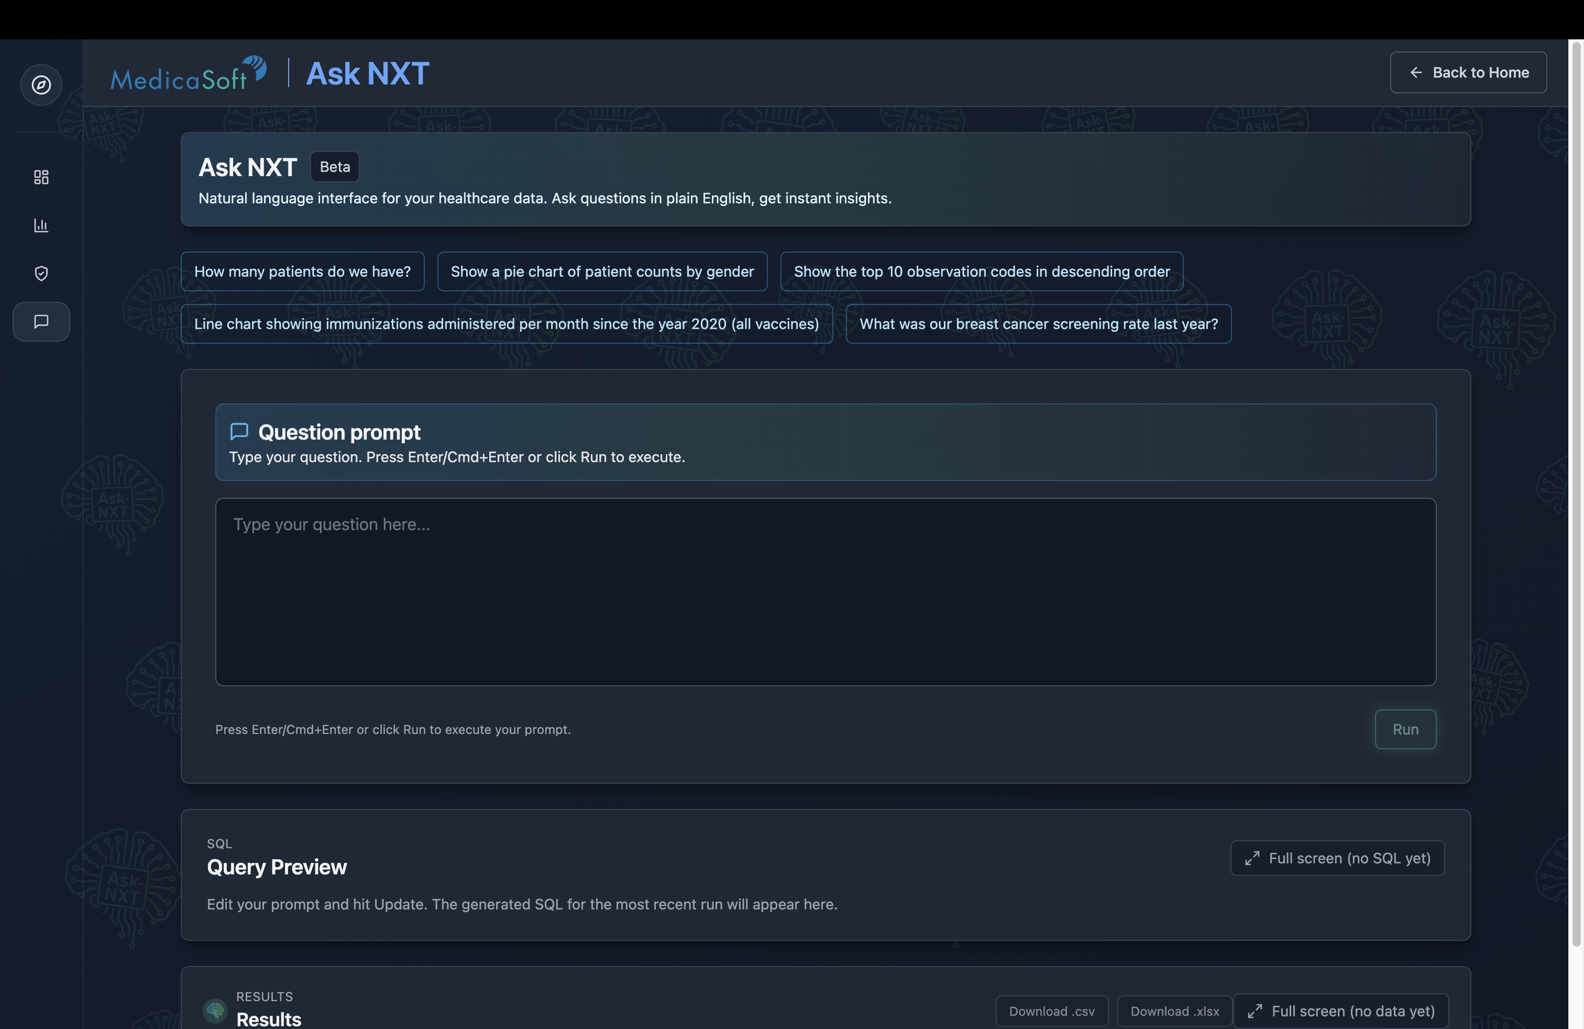Click the MedicaSoft logo
The height and width of the screenshot is (1029, 1584).
pyautogui.click(x=188, y=74)
